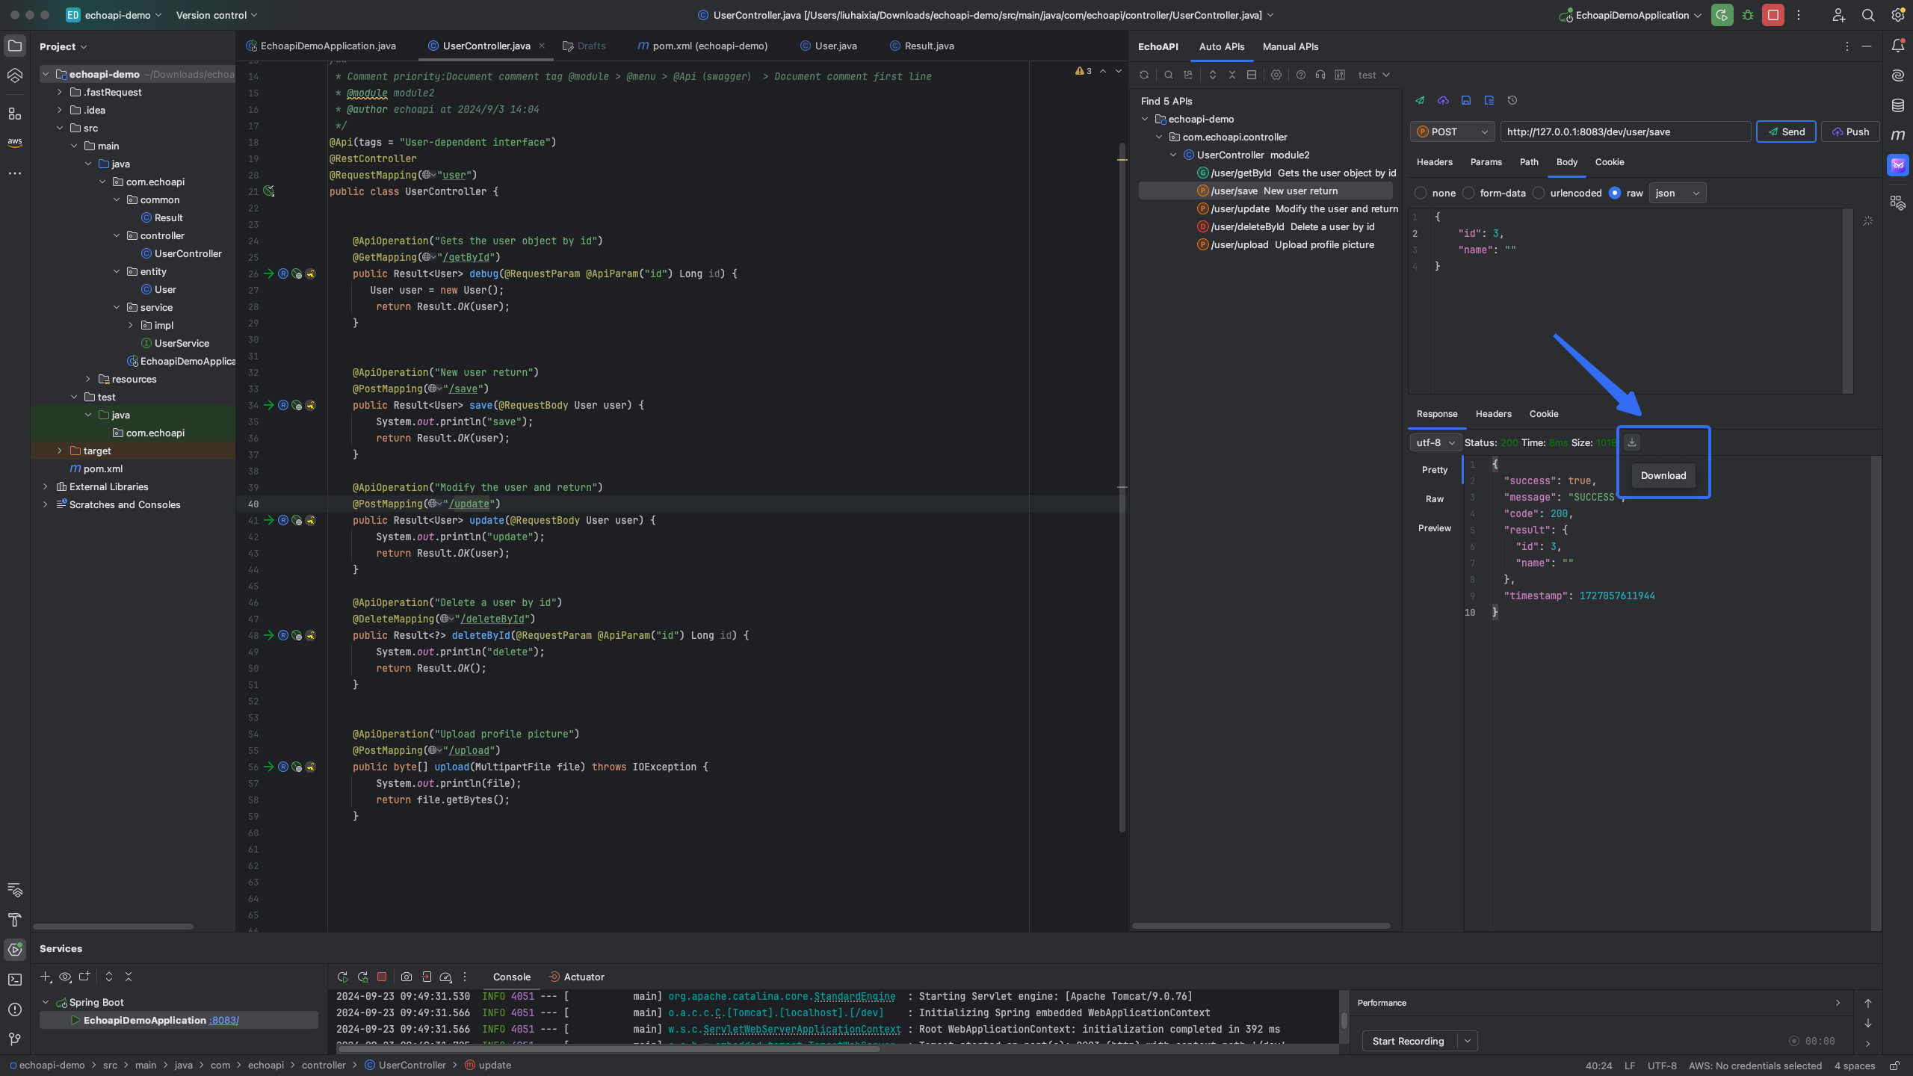Click the EchoAPI refresh icon
This screenshot has height=1076, width=1913.
pyautogui.click(x=1144, y=75)
